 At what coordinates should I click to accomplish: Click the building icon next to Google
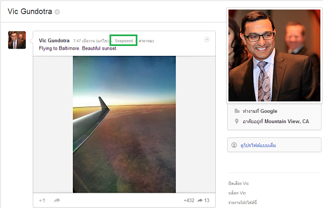(237, 111)
